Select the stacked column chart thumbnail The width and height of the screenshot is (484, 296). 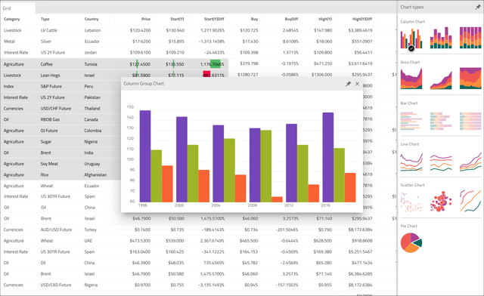[x=441, y=38]
